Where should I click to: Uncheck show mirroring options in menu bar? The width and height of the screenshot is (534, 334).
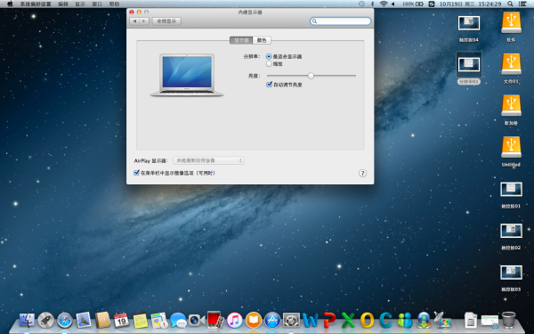coord(136,173)
